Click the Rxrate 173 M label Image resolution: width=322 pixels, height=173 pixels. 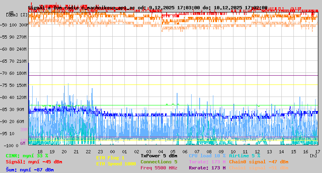point(207,168)
